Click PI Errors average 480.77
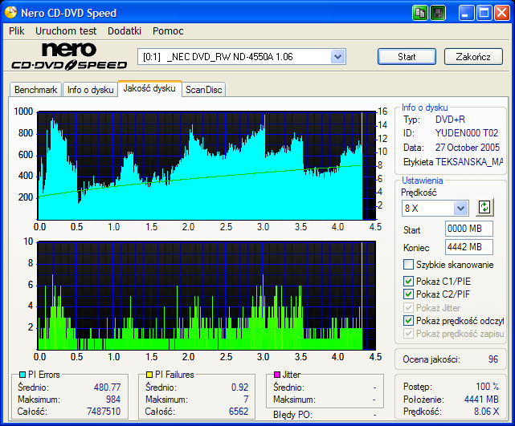This screenshot has width=515, height=426. click(107, 387)
